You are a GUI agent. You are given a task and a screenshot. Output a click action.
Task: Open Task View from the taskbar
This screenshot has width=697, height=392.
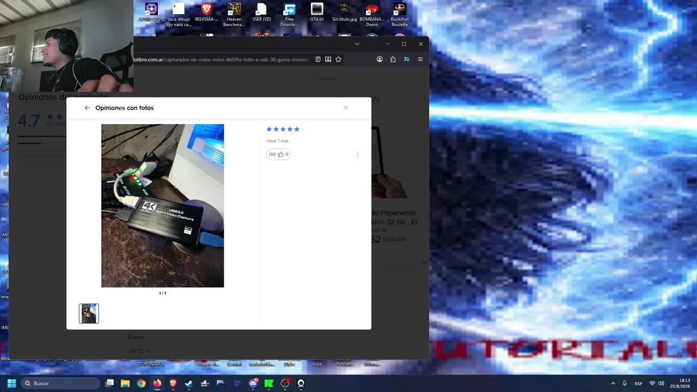coord(109,383)
